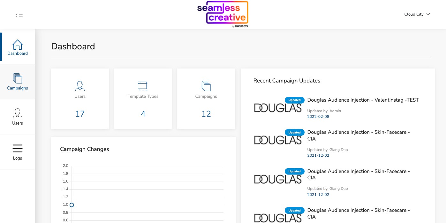Select the template types count 4

pos(143,114)
